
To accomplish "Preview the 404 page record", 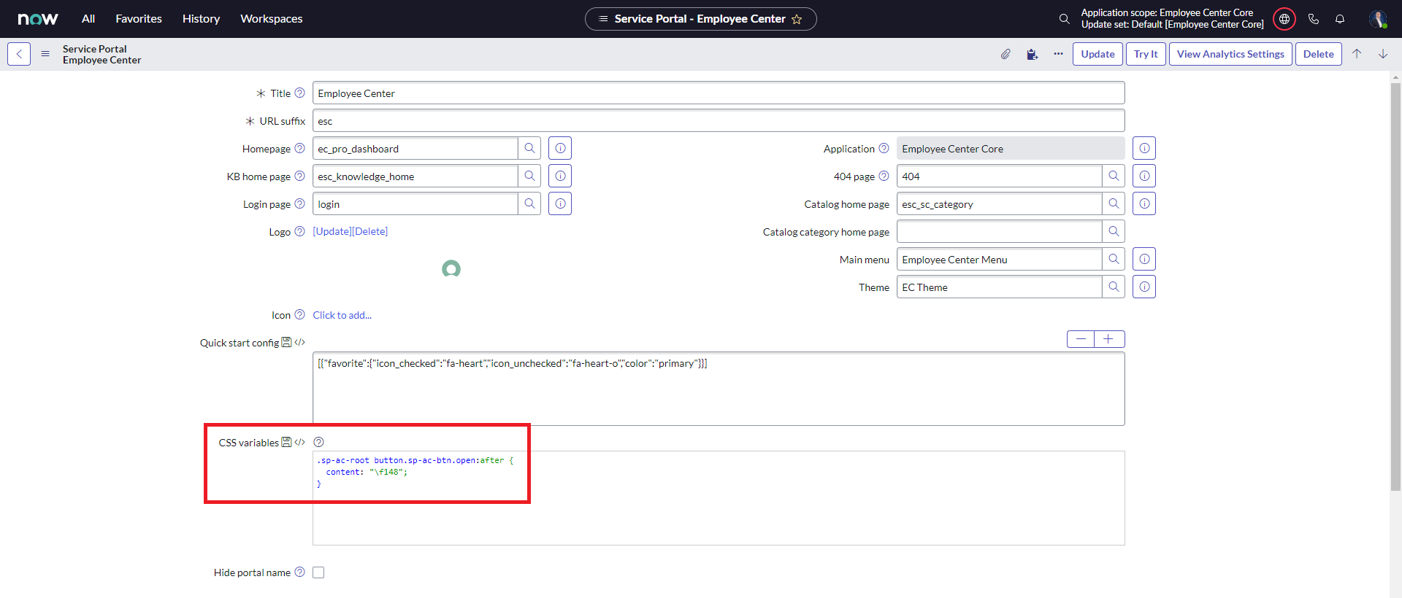I will [x=1144, y=176].
